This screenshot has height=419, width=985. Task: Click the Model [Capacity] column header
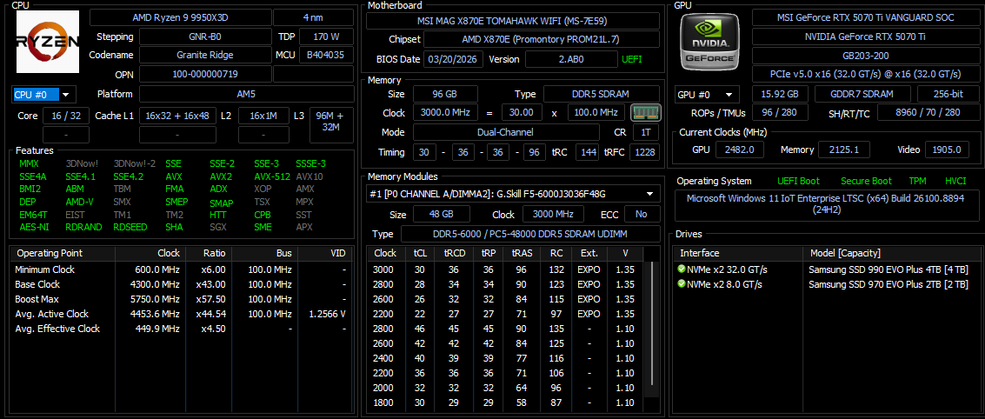tap(892, 253)
